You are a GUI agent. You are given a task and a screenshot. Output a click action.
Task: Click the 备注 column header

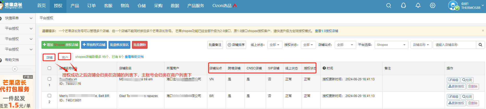[388, 68]
